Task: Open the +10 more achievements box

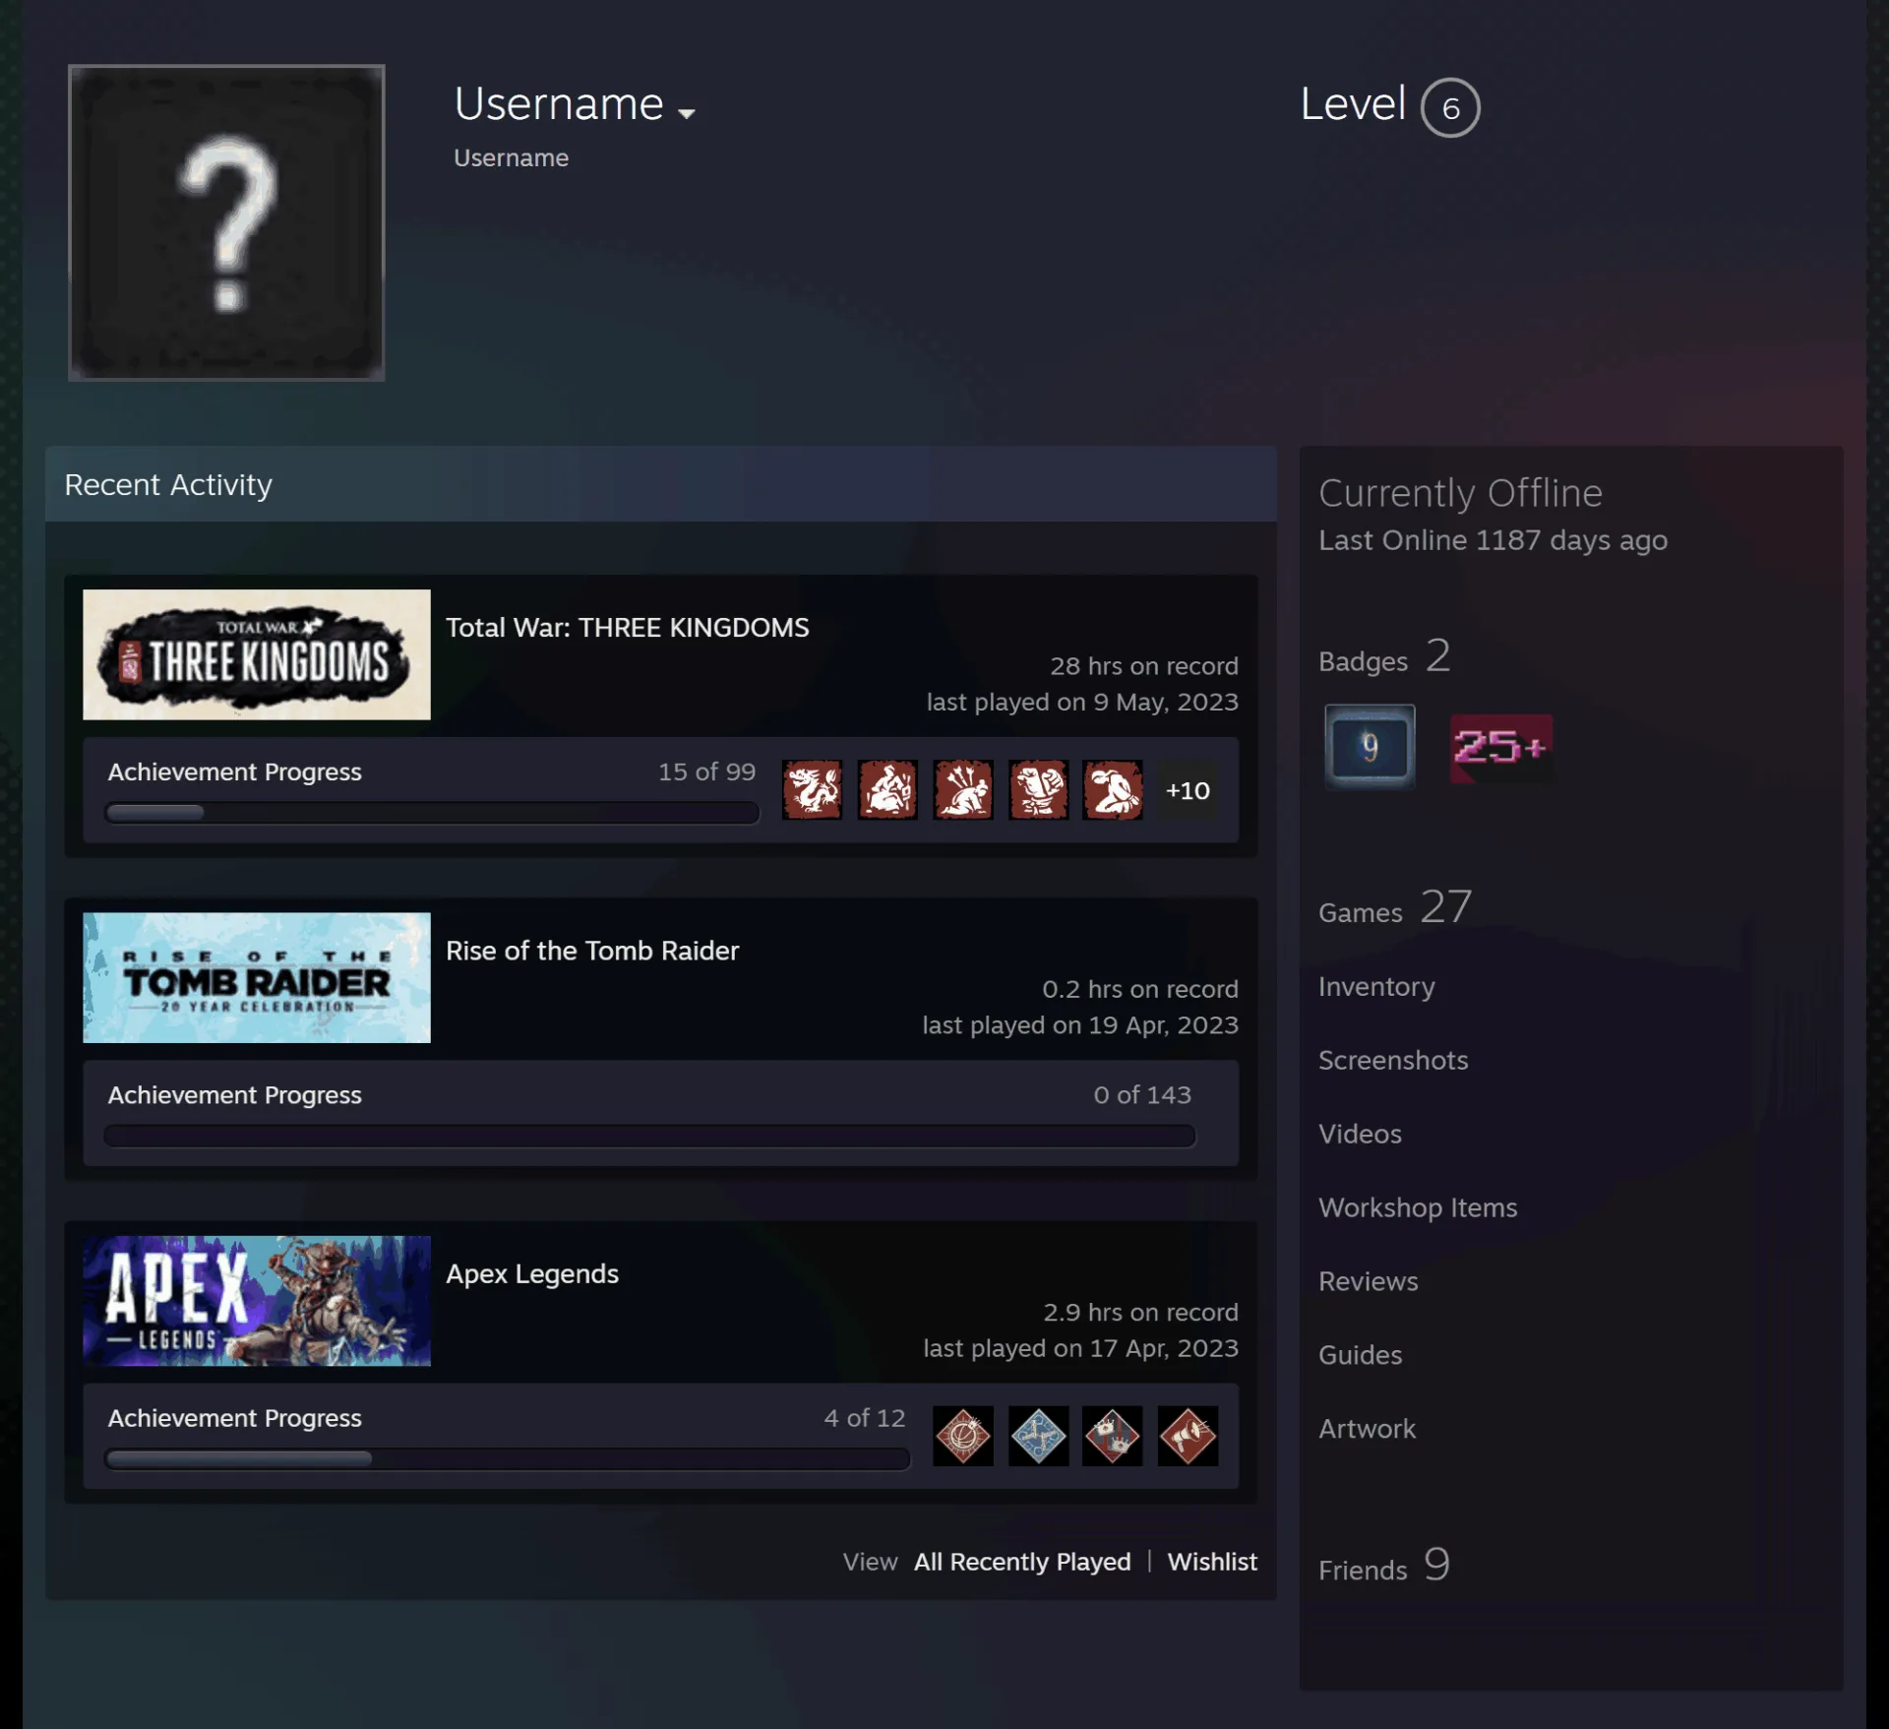Action: (x=1188, y=790)
